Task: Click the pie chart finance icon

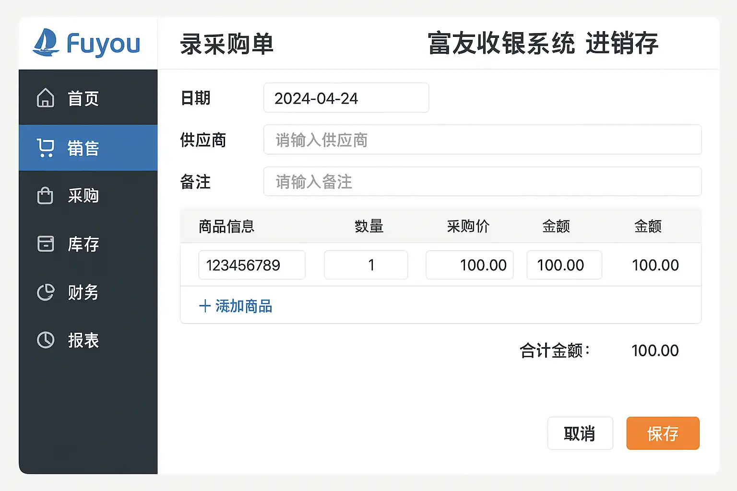Action: pos(46,292)
